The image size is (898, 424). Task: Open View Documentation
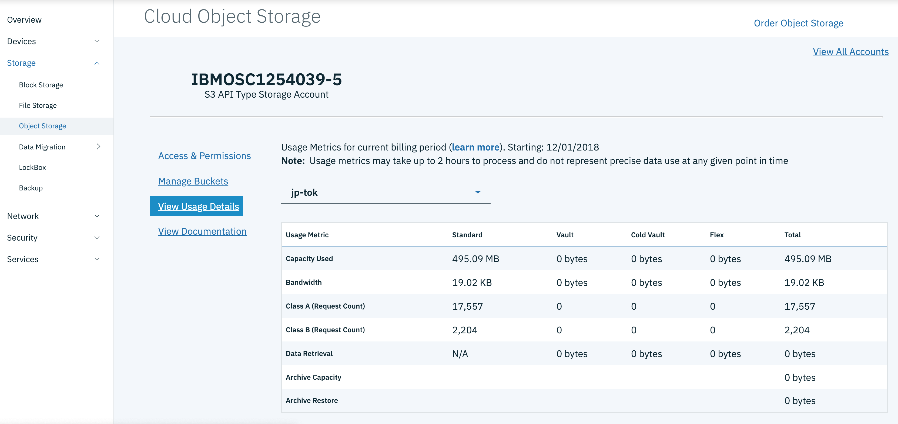(202, 231)
